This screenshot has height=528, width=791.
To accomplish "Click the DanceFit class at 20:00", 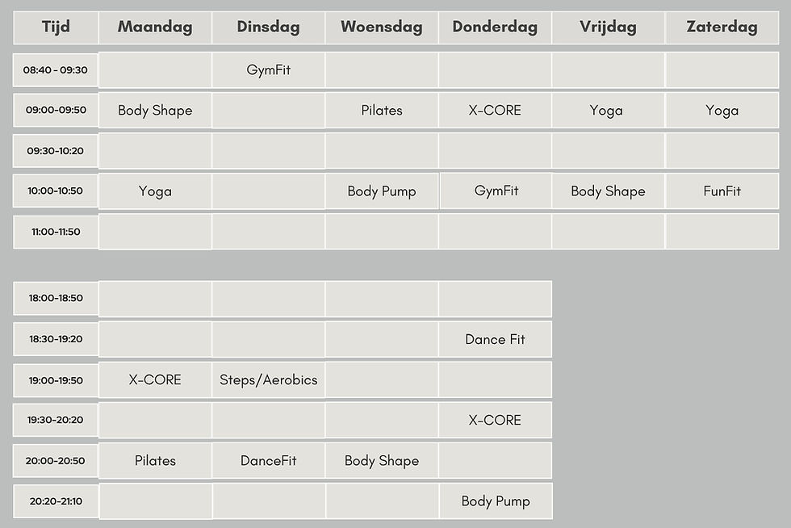I will click(268, 461).
